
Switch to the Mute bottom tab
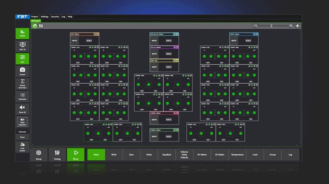149,155
